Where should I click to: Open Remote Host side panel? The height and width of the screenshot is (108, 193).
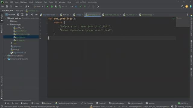click(x=191, y=46)
